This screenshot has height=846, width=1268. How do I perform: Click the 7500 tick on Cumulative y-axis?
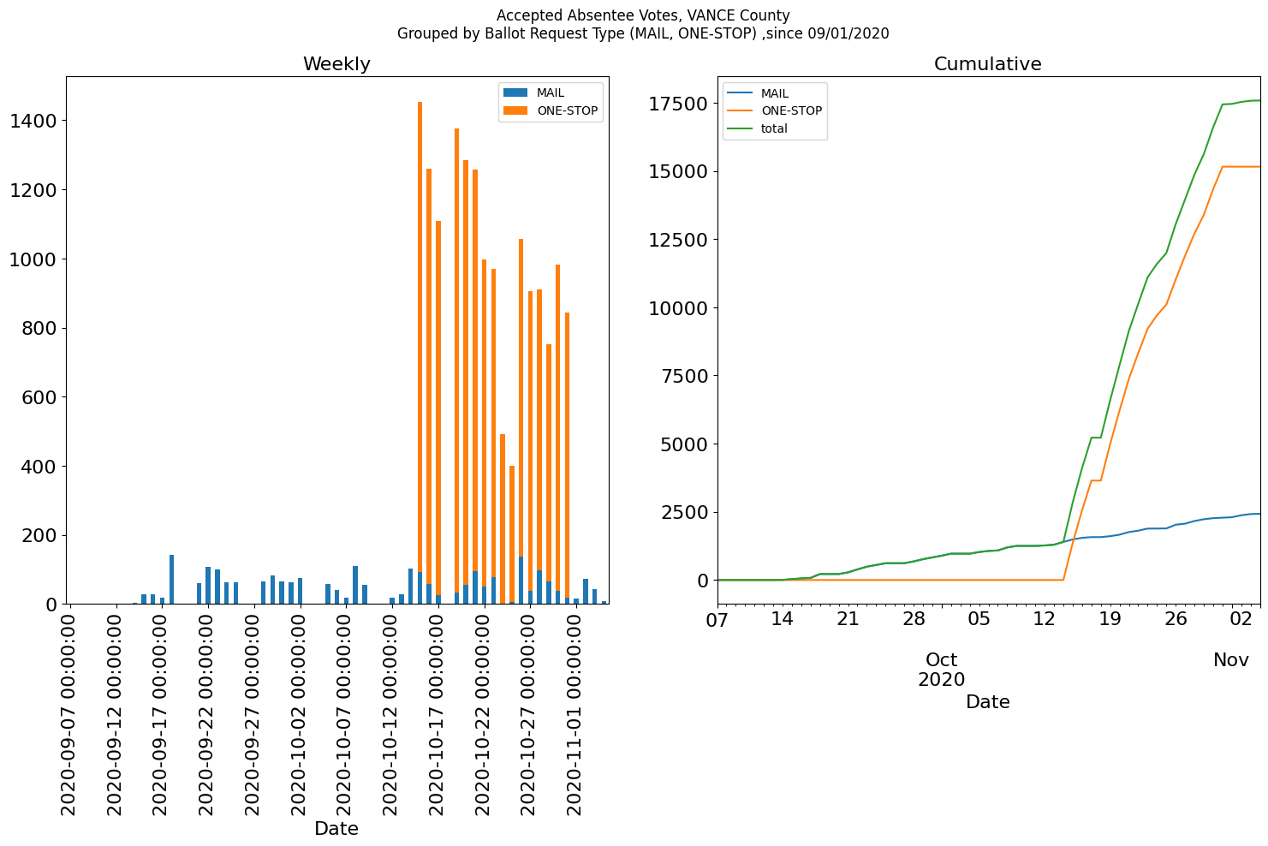[684, 376]
